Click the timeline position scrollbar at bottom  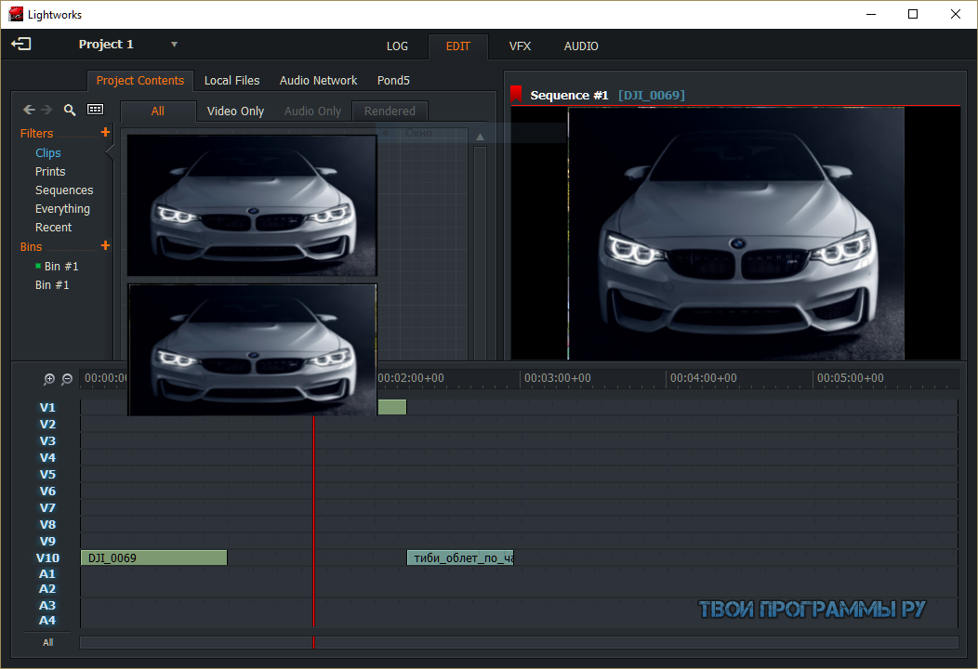(519, 643)
